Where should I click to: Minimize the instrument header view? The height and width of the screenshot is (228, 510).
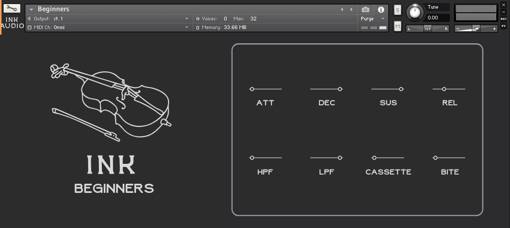tap(503, 11)
